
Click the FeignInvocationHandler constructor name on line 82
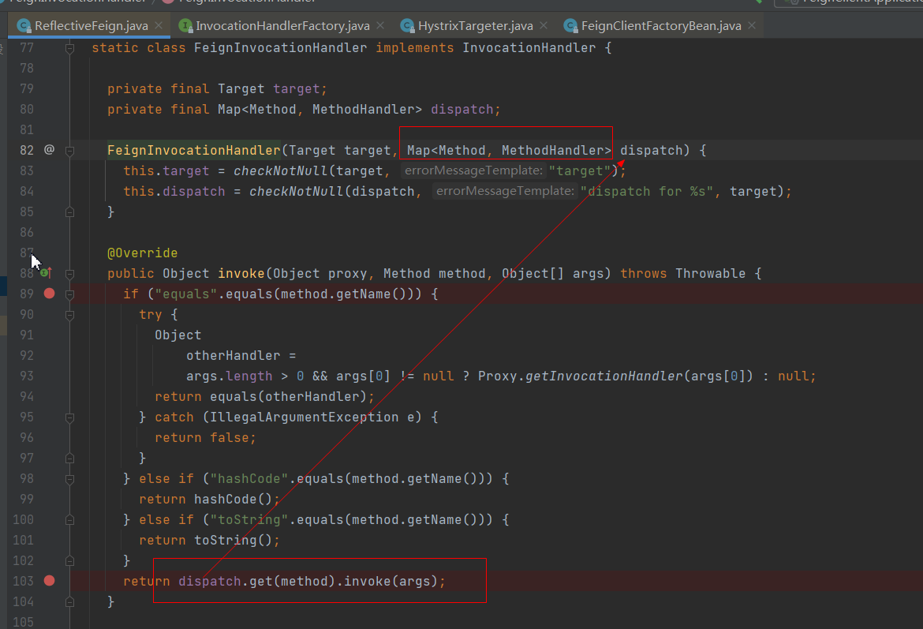(193, 151)
